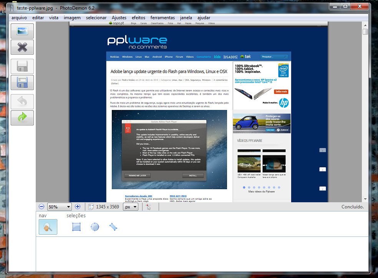
Task: Click the blue Smart car Zurich ad
Action: click(x=262, y=123)
